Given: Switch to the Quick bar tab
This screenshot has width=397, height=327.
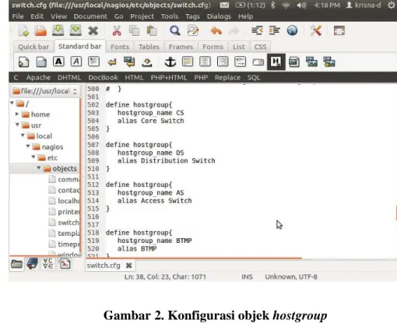Looking at the screenshot, I should (33, 47).
